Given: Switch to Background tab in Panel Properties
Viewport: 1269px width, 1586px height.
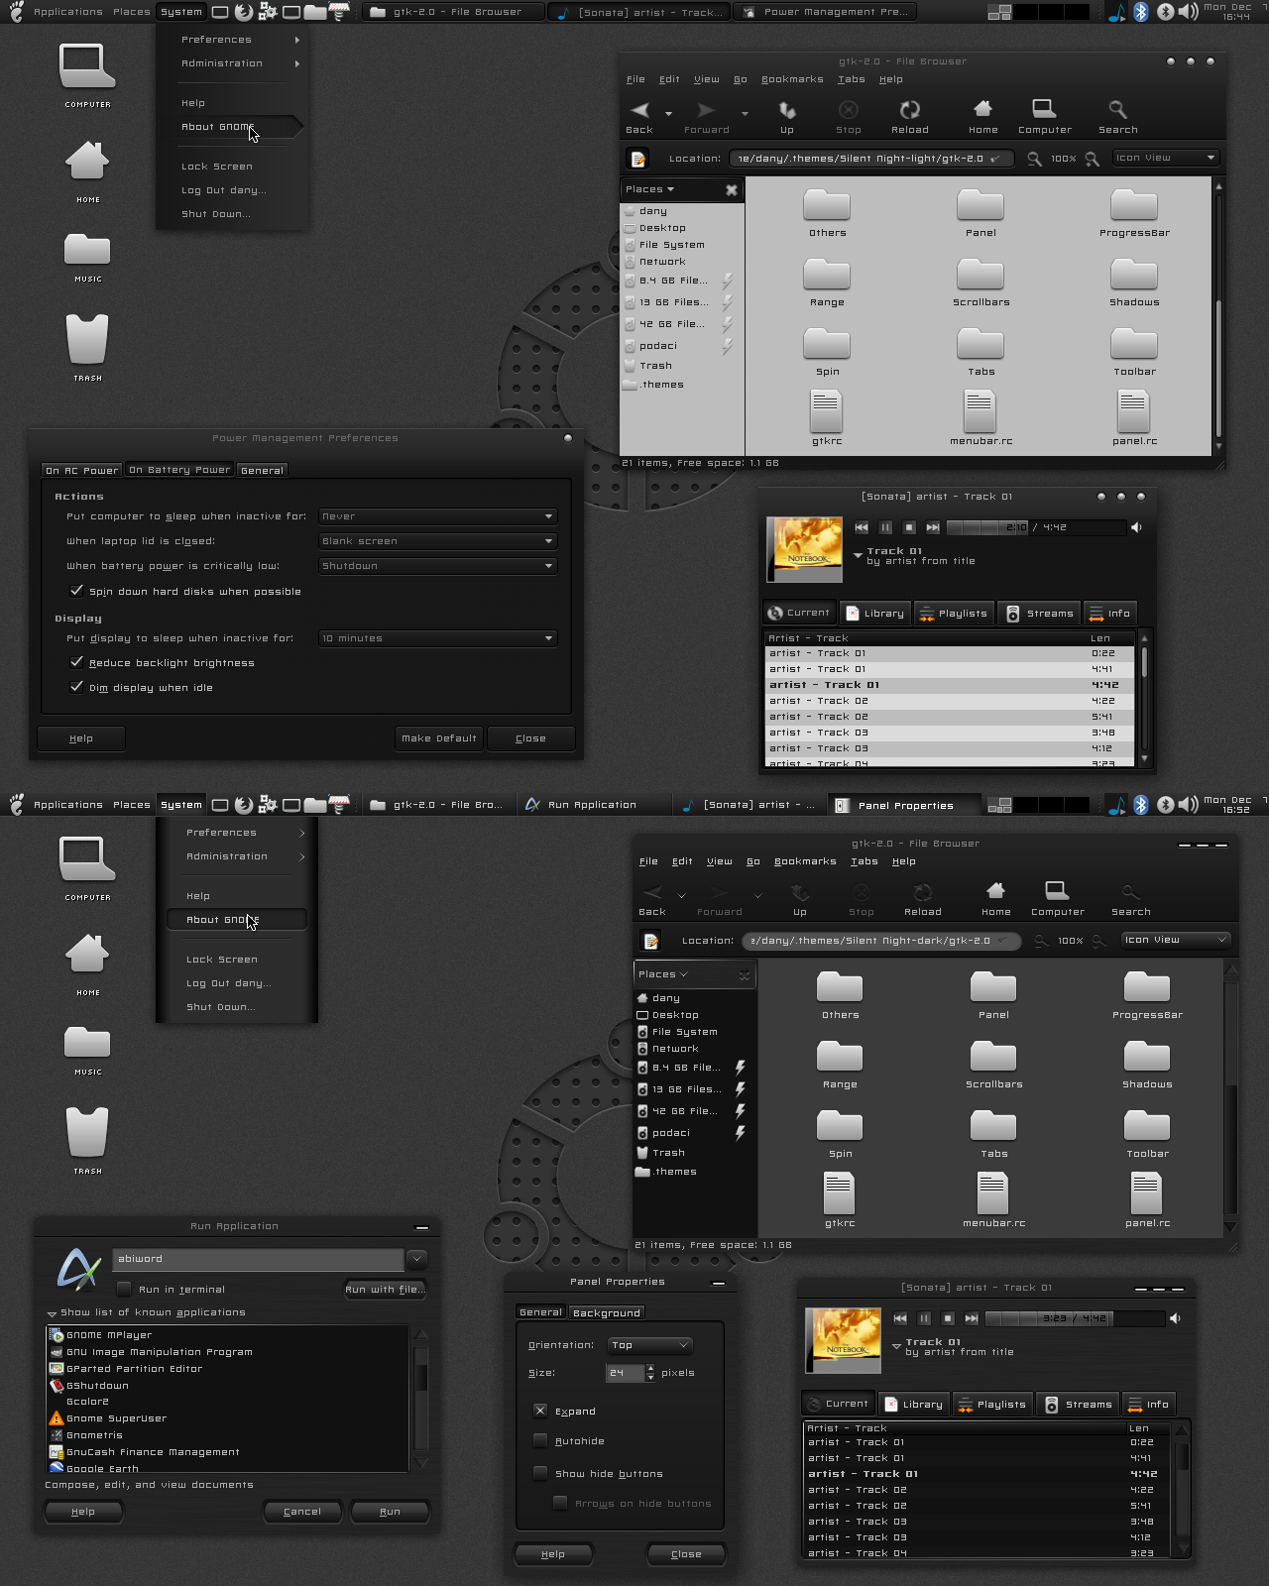Looking at the screenshot, I should 607,1312.
